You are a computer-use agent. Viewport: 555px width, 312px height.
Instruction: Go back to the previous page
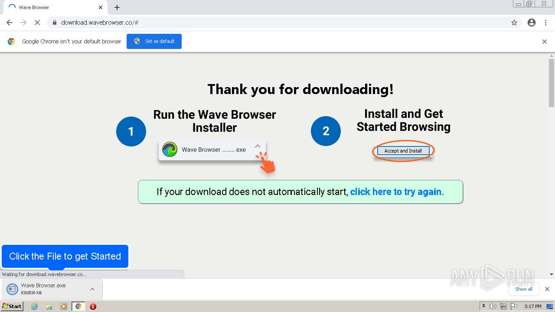10,23
